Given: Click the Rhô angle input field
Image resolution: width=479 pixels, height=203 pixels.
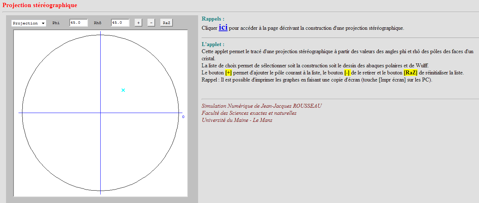Looking at the screenshot, I should 120,23.
